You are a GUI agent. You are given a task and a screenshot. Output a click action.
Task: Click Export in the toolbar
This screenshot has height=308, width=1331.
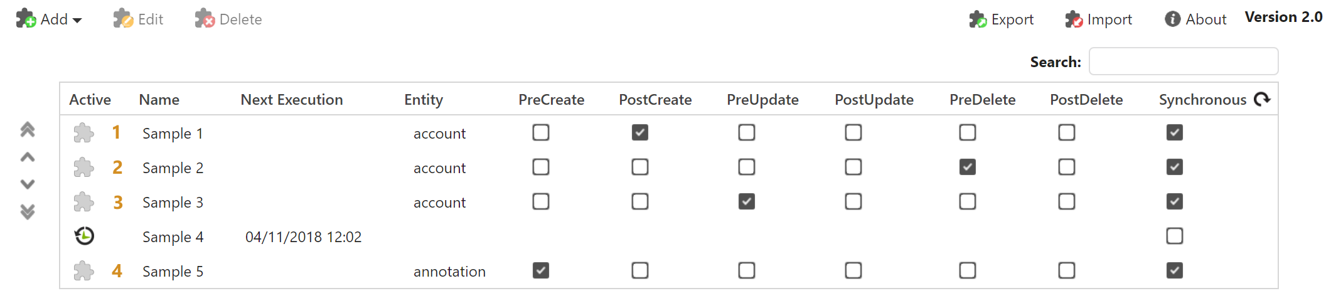pyautogui.click(x=1002, y=19)
